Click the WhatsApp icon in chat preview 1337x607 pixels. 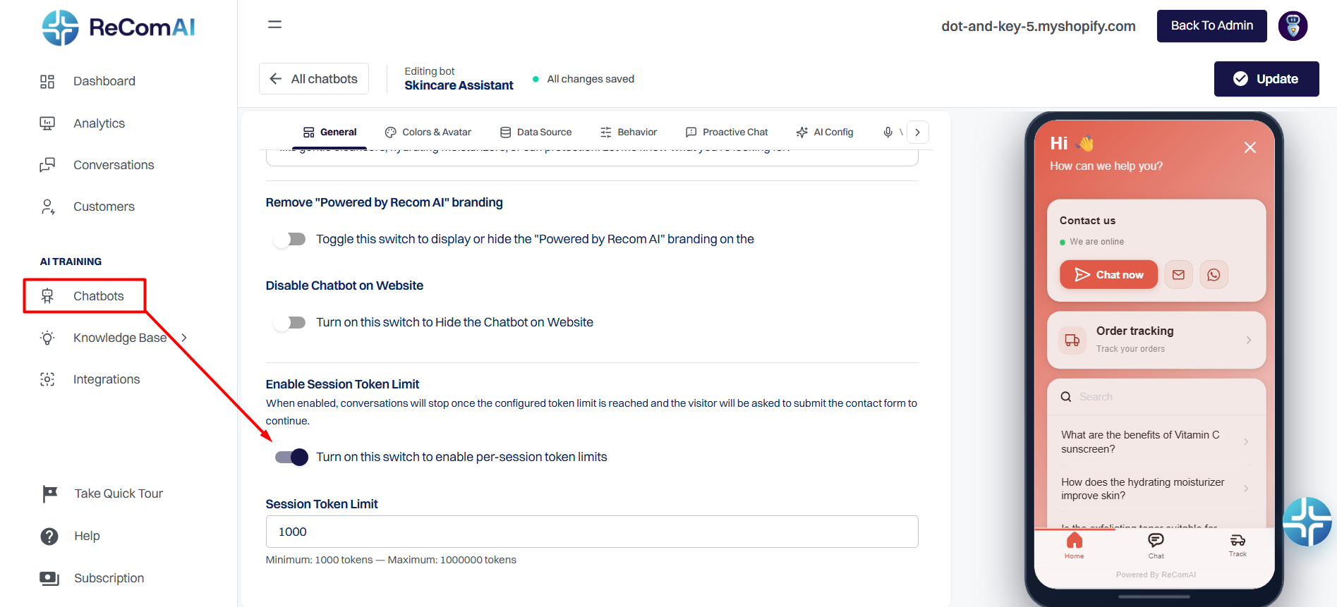pyautogui.click(x=1214, y=275)
